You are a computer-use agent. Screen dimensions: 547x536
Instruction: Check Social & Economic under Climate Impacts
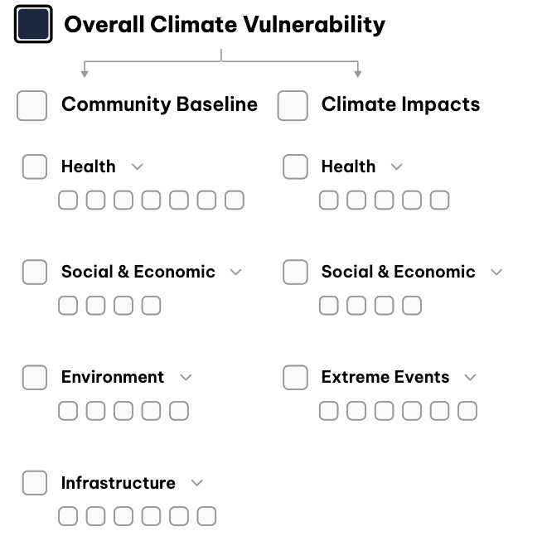pos(295,272)
